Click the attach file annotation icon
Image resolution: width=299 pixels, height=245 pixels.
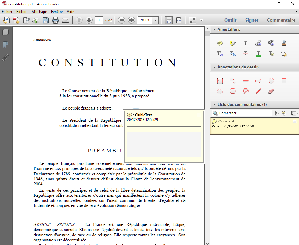click(x=258, y=43)
